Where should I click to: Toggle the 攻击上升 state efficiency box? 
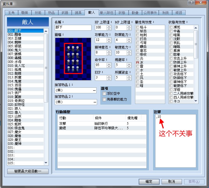tap(171, 58)
